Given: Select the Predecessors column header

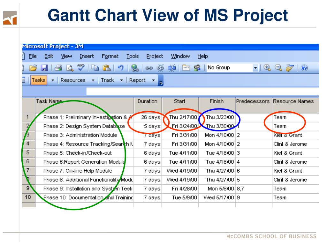Looking at the screenshot, I should click(x=254, y=105).
